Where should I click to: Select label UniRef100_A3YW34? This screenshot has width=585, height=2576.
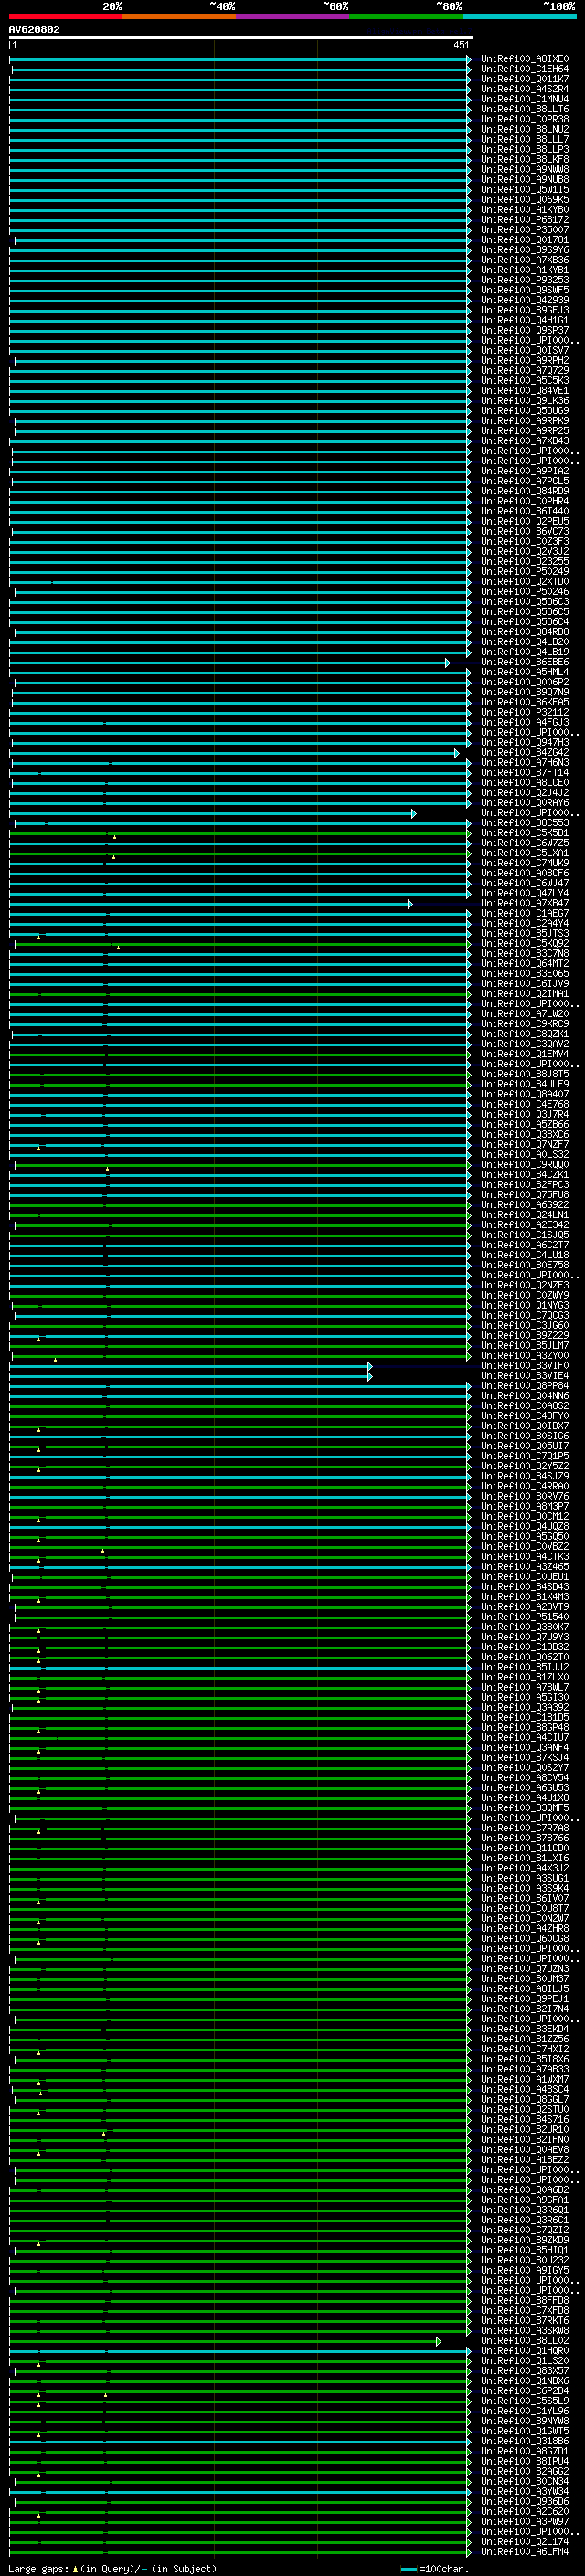pyautogui.click(x=524, y=2492)
